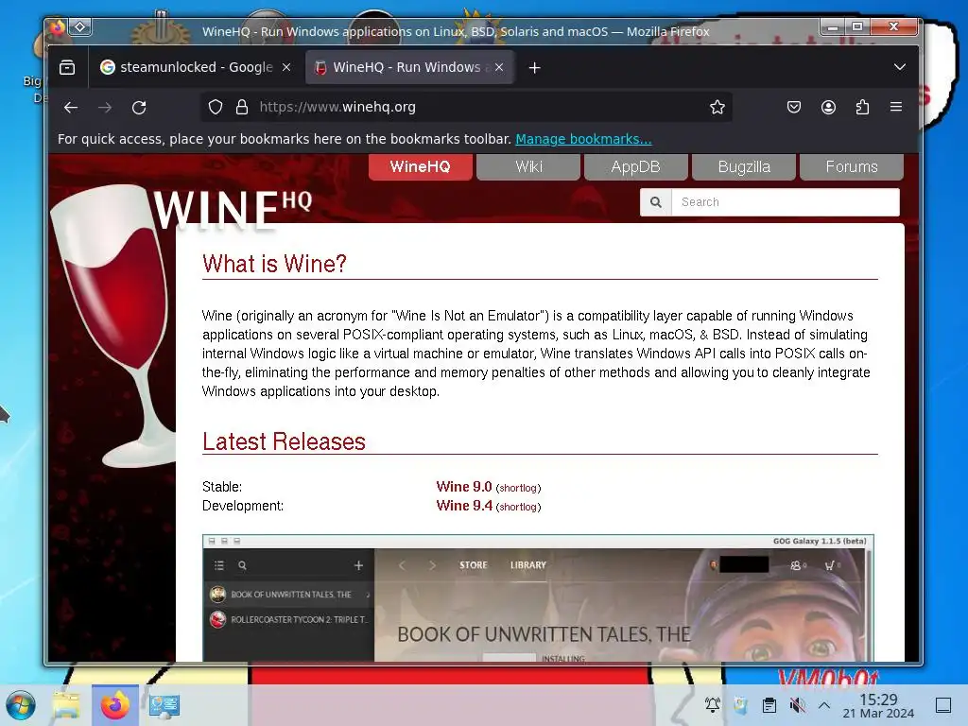Open a new tab with plus
The width and height of the screenshot is (968, 726).
(x=535, y=67)
